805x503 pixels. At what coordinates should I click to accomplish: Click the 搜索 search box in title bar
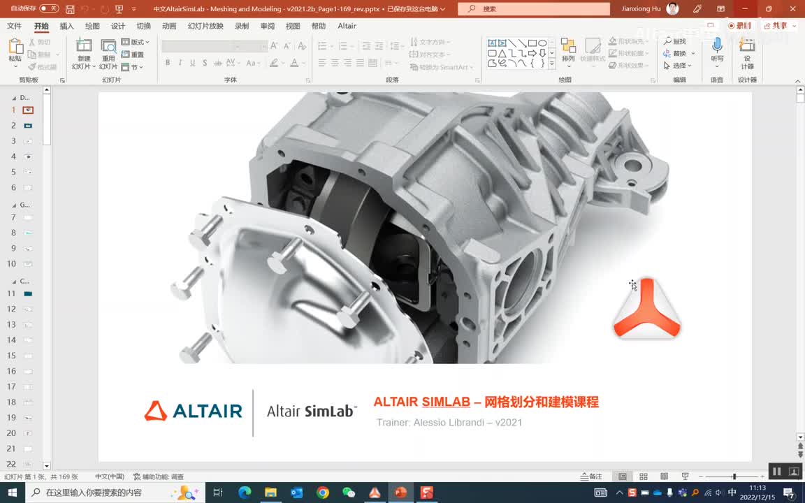(x=533, y=8)
